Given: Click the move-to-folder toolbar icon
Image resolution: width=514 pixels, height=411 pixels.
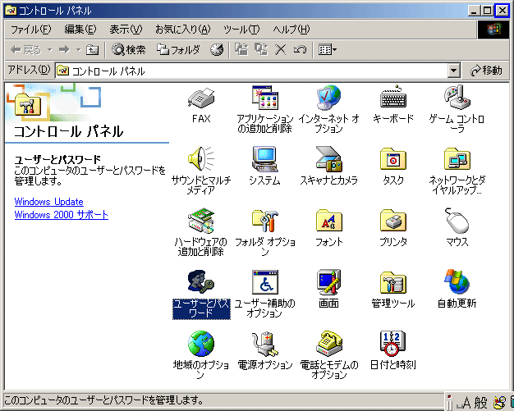Looking at the screenshot, I should pyautogui.click(x=241, y=50).
